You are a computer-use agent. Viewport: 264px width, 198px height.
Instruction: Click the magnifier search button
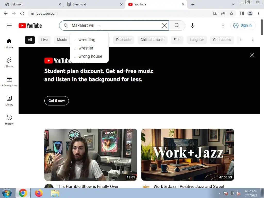177,26
